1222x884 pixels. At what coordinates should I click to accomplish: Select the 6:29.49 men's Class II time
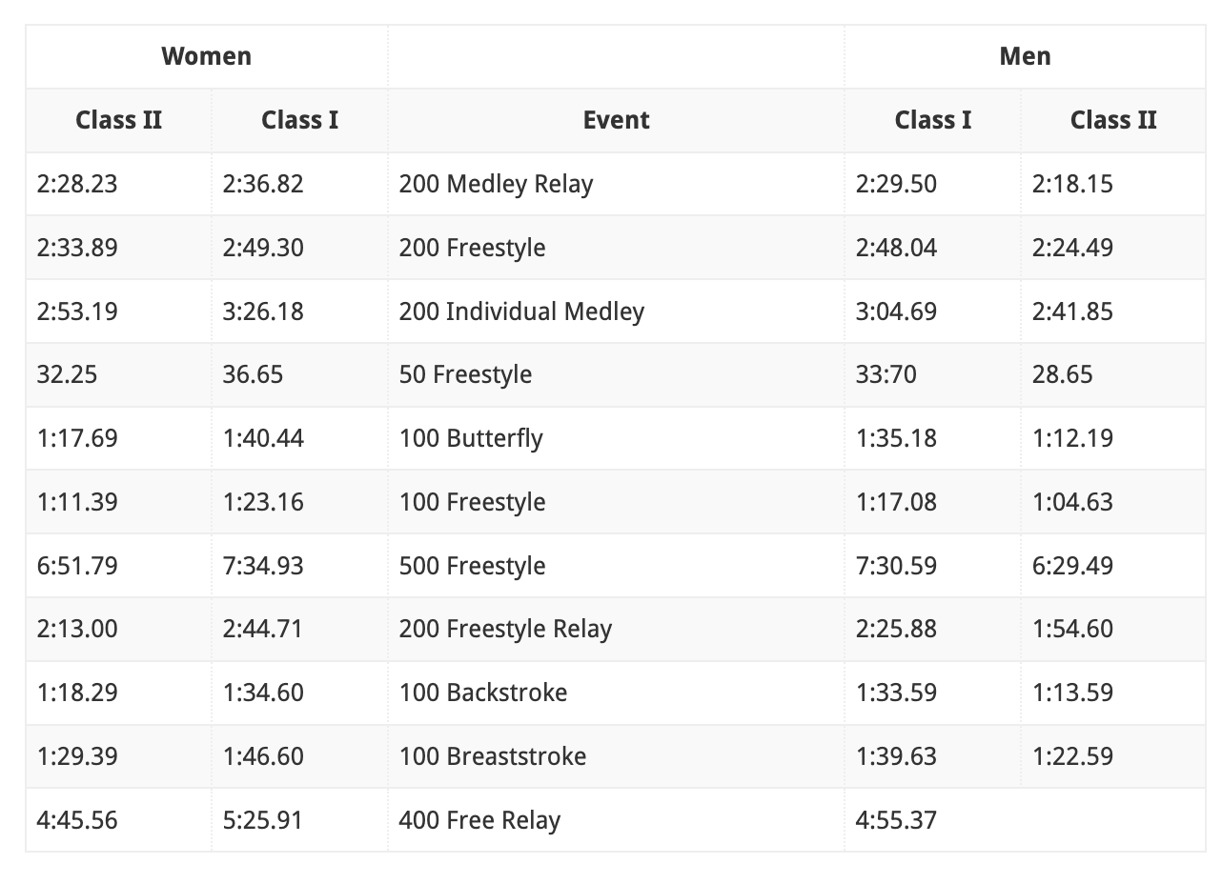tap(1072, 566)
